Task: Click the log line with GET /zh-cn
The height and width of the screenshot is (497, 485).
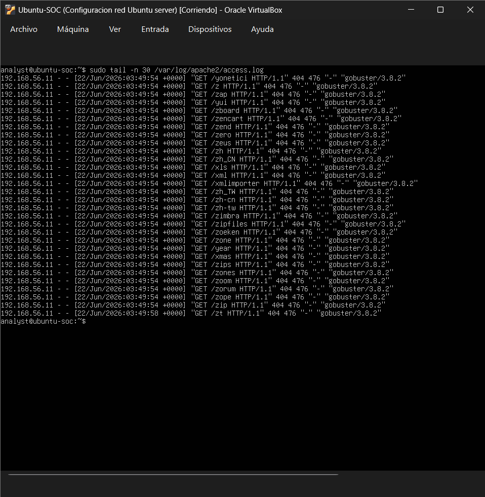Action: [197, 200]
